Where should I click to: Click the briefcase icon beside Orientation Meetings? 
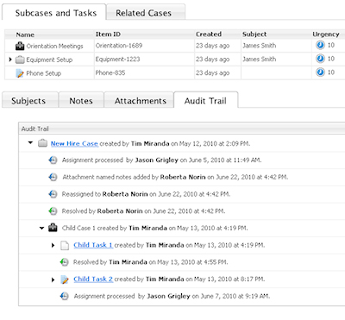tap(20, 46)
